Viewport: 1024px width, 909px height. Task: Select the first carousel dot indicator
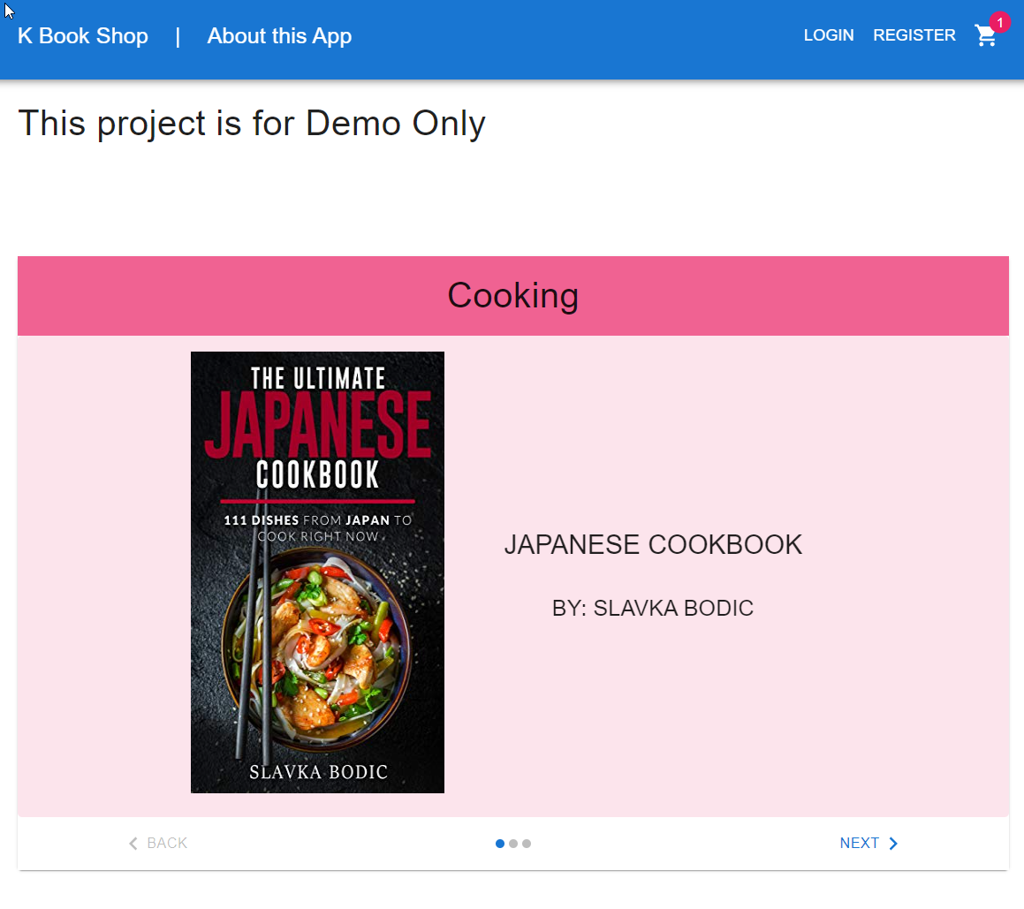click(x=499, y=844)
